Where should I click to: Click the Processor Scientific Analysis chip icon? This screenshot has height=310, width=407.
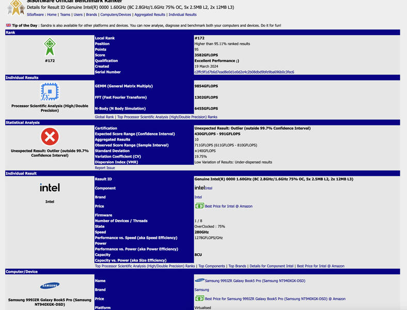[x=50, y=91]
